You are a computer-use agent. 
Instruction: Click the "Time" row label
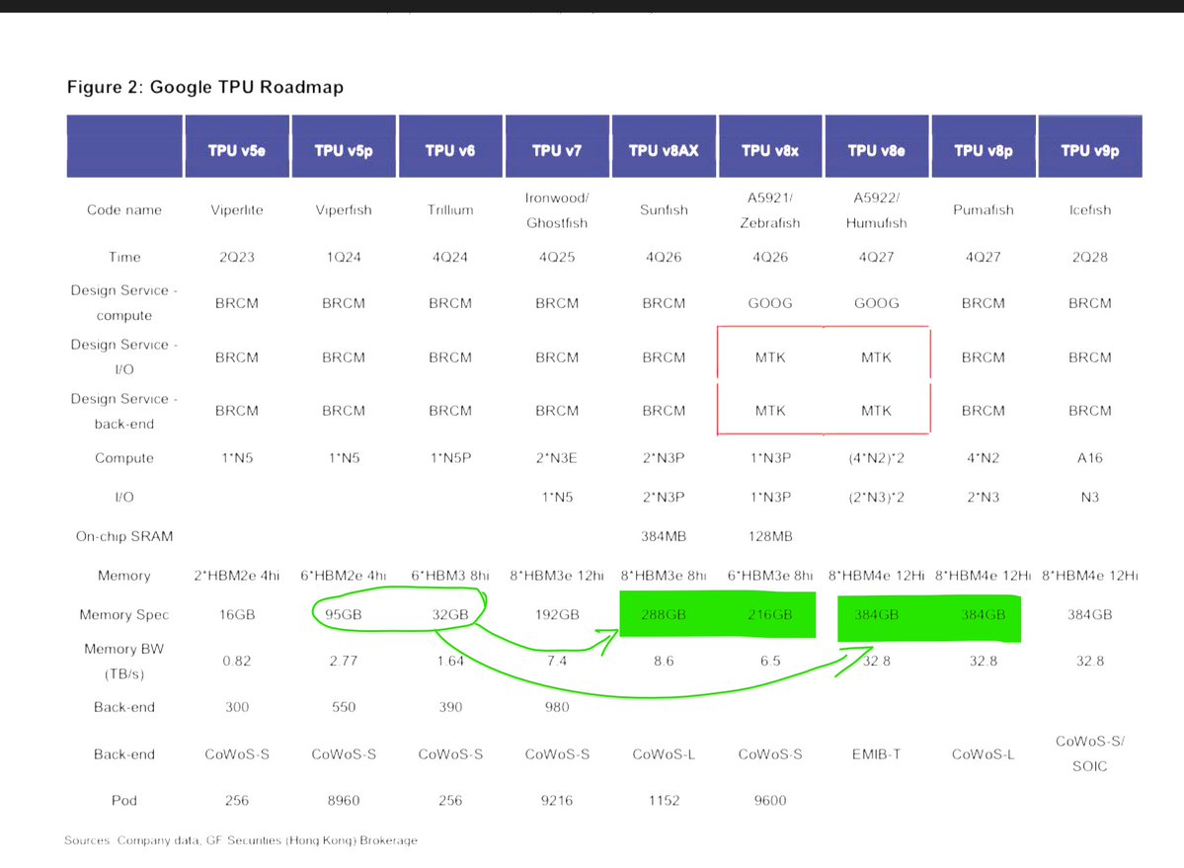(x=124, y=257)
